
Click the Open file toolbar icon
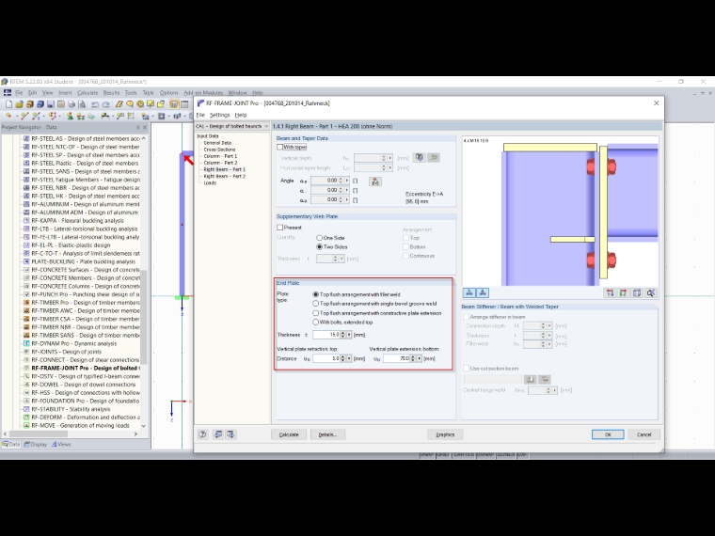point(19,104)
